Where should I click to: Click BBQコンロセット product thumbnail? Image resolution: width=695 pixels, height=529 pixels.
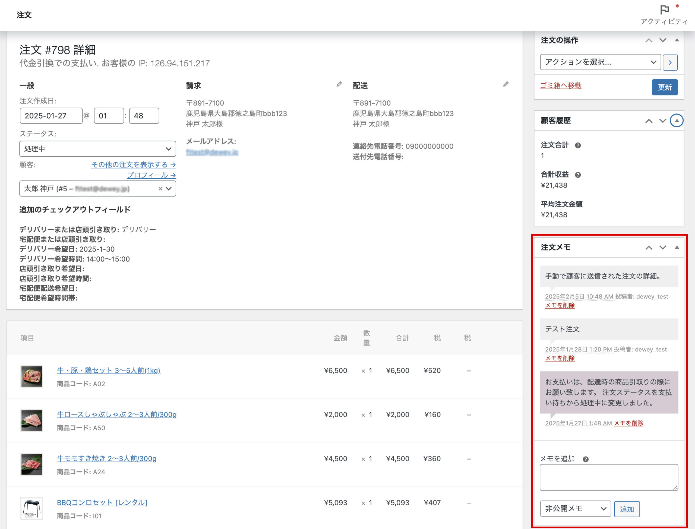point(31,508)
